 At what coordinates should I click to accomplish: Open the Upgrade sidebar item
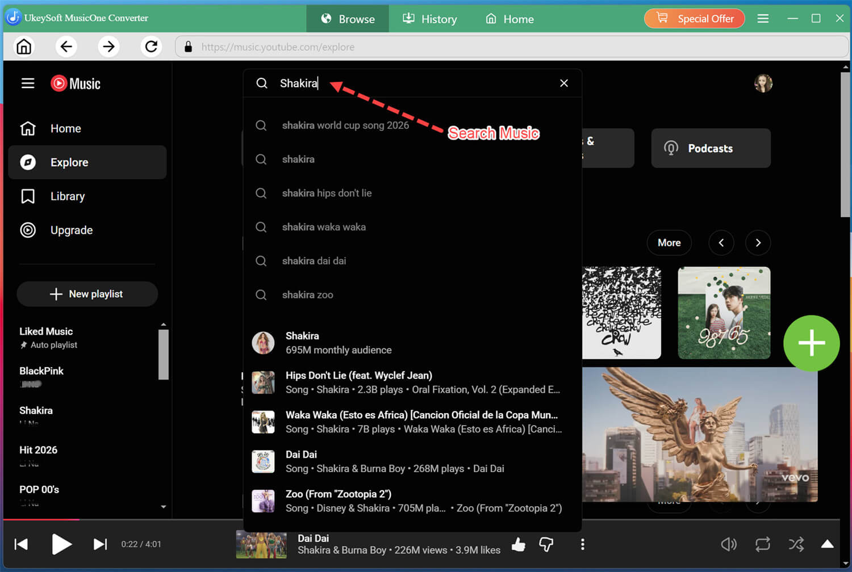coord(87,230)
